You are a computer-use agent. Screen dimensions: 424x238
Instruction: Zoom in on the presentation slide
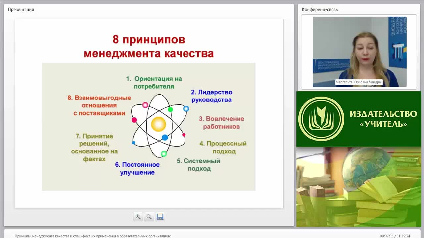click(138, 217)
